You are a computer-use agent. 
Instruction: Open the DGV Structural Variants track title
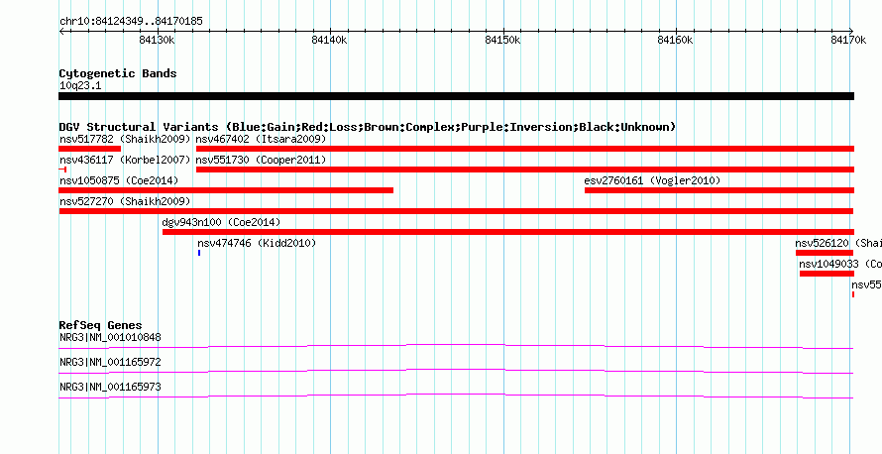(x=368, y=127)
